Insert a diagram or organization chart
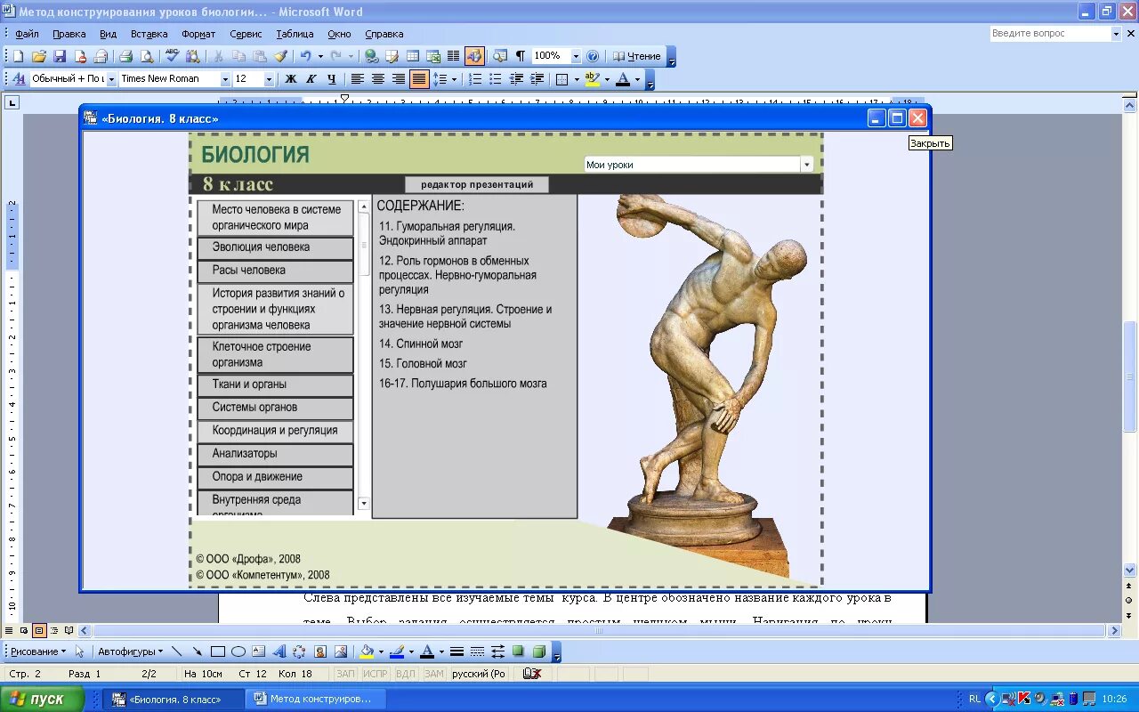Screen dimensions: 1139x712 (x=299, y=651)
